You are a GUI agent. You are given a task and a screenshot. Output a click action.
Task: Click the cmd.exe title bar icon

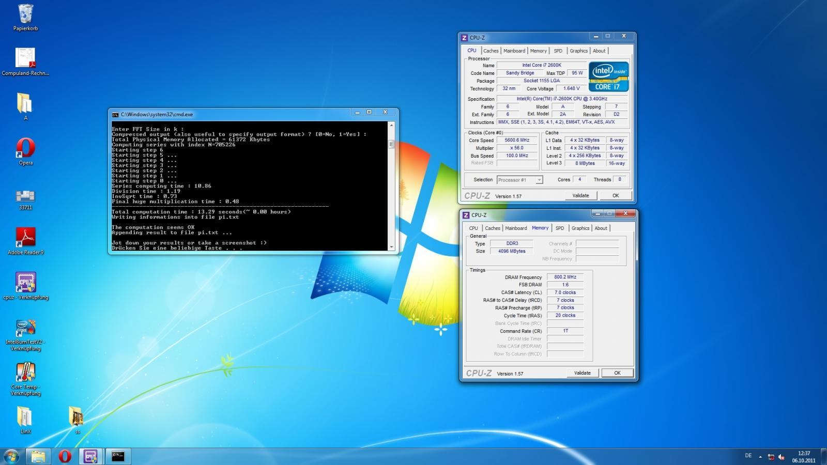(x=115, y=115)
